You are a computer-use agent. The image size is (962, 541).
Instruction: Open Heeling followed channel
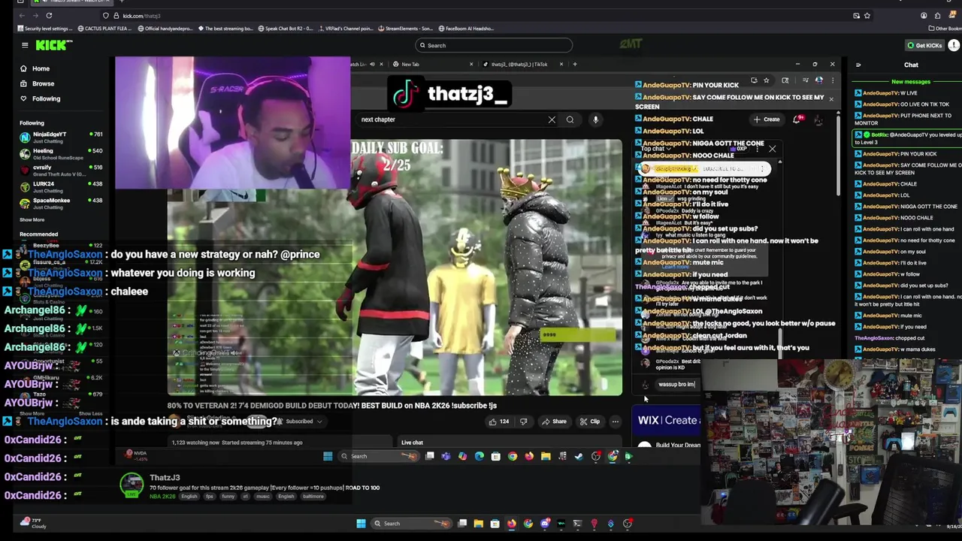click(61, 153)
